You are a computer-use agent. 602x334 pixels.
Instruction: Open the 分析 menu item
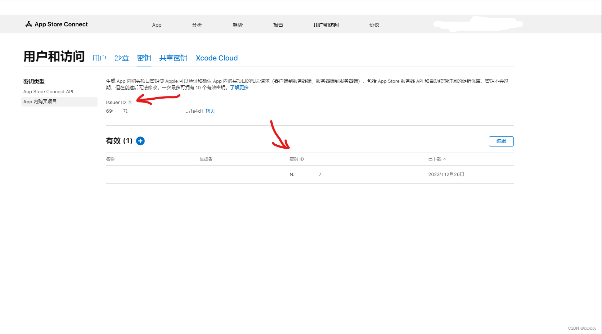(197, 25)
